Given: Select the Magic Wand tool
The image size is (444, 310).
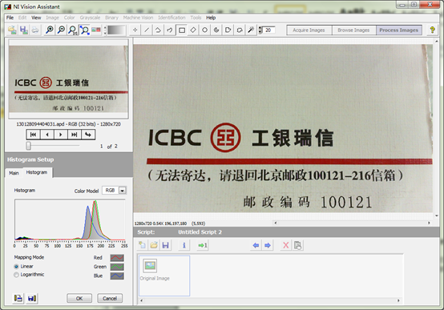Looking at the screenshot, I should pos(251,30).
